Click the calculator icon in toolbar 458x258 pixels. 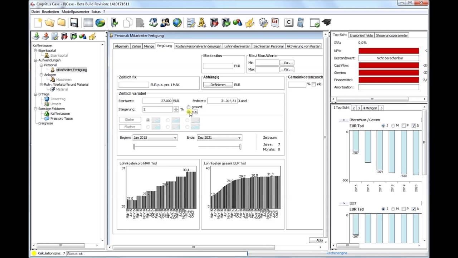[300, 23]
